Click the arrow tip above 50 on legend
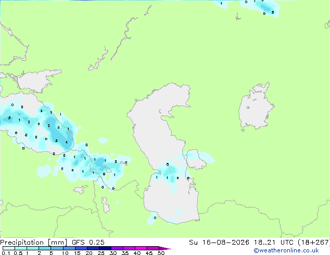This screenshot has height=255, width=330. pos(165,248)
